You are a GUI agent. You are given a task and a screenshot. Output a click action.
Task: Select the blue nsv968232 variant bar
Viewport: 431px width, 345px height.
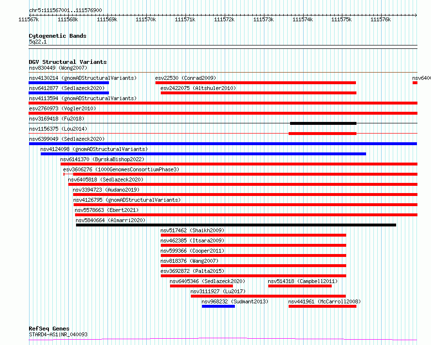coord(218,306)
